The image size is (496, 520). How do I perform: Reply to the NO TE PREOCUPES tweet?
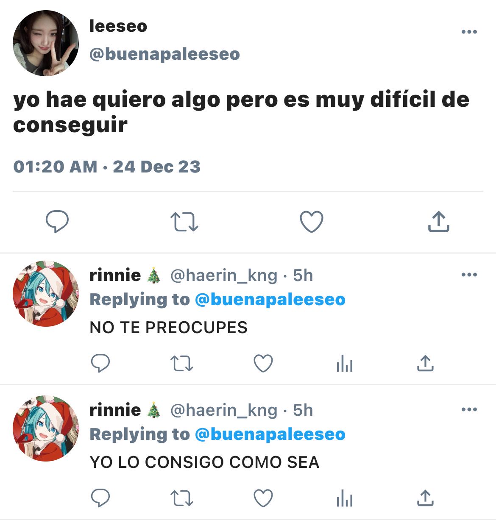[100, 363]
